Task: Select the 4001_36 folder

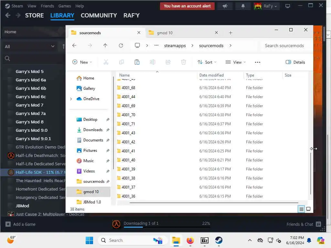Action: point(128,196)
